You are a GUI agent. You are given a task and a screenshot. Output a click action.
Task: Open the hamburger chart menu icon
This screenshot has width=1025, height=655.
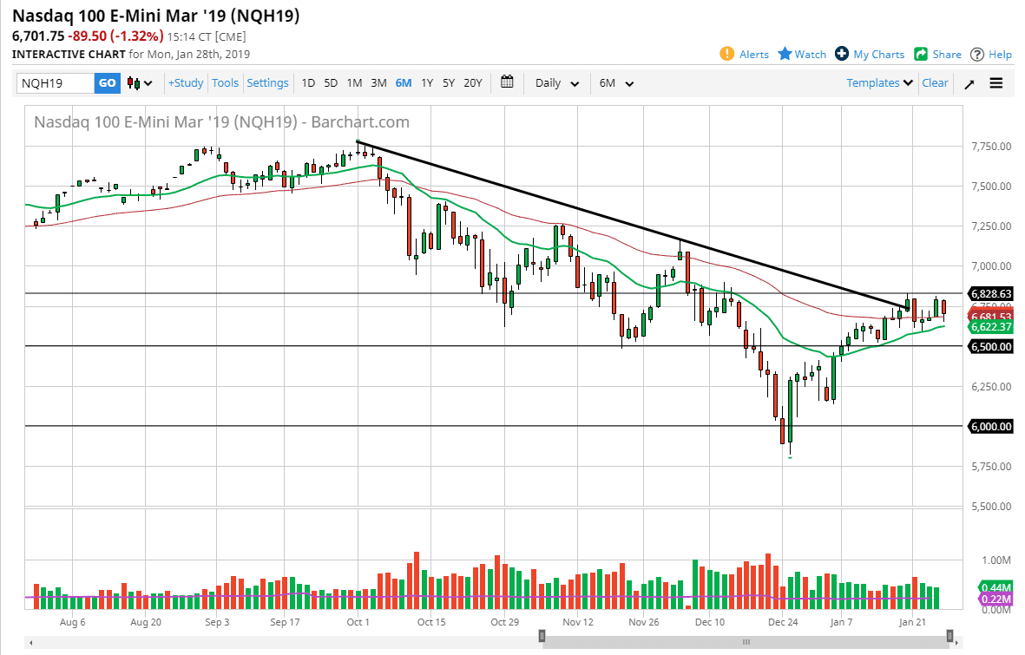995,82
